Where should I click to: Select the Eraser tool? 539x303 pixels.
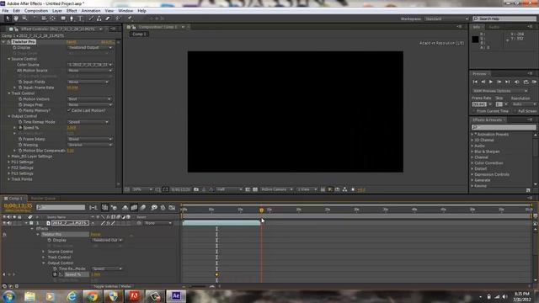(x=108, y=19)
